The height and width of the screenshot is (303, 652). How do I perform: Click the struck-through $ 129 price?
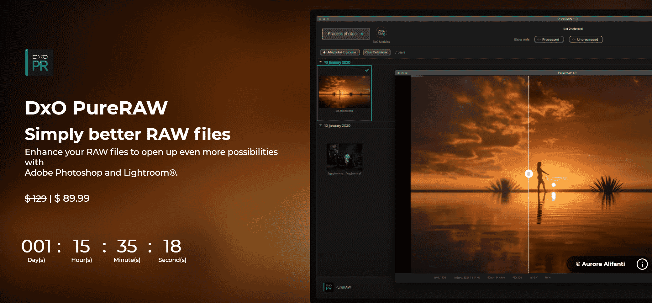click(x=35, y=198)
